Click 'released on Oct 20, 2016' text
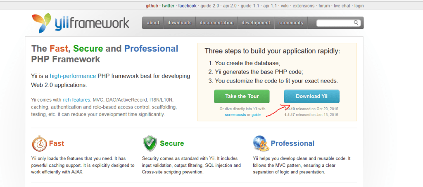This screenshot has height=187, width=423. (x=317, y=109)
